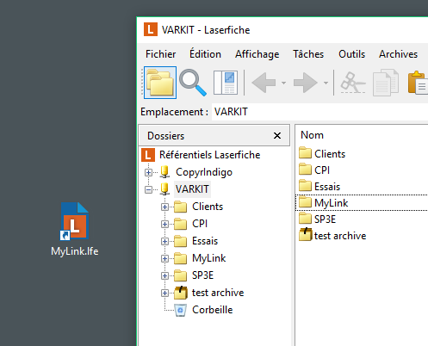The width and height of the screenshot is (428, 346).
Task: Click the SP3E folder icon in list
Action: (305, 219)
